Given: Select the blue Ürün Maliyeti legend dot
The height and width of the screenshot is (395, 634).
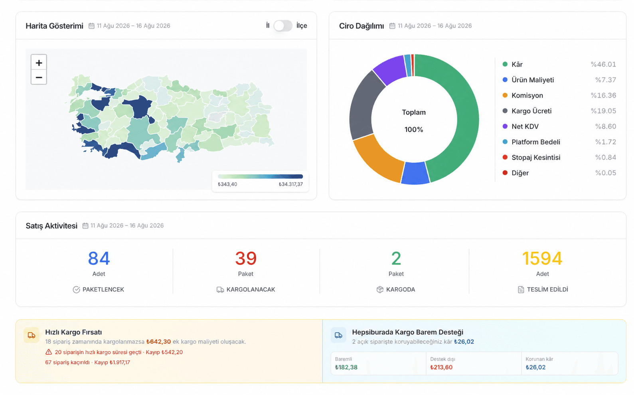Looking at the screenshot, I should click(505, 80).
